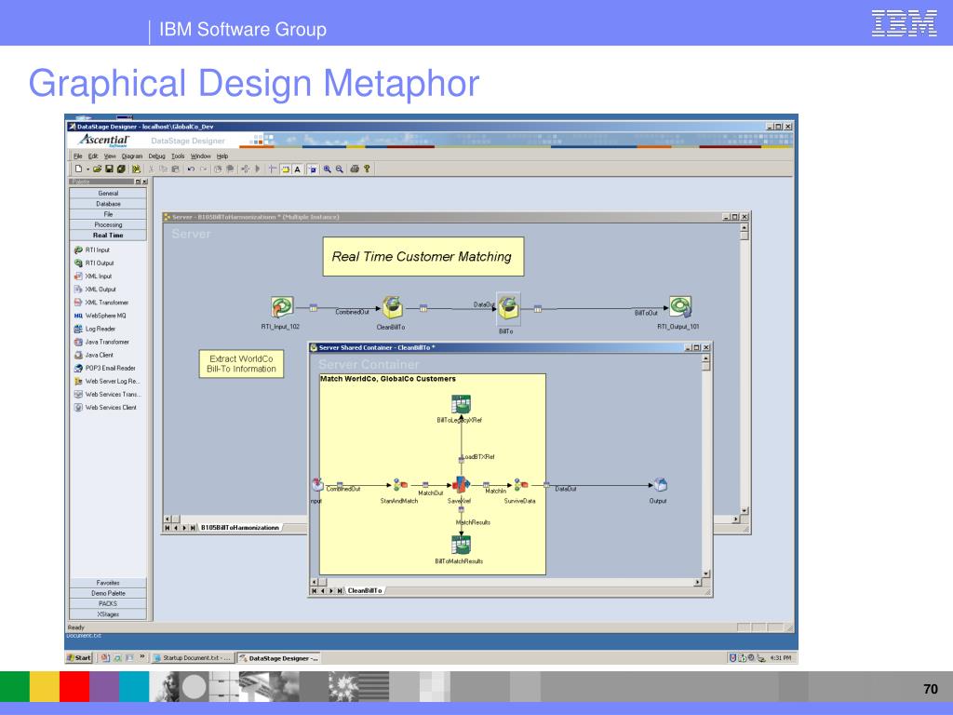Click the Zoom In magnifier icon
The image size is (953, 715).
point(327,169)
